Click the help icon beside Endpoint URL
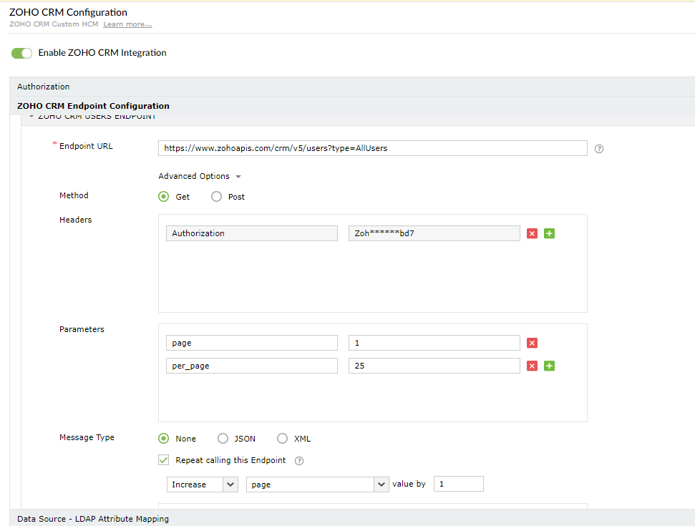The height and width of the screenshot is (526, 695). 600,149
